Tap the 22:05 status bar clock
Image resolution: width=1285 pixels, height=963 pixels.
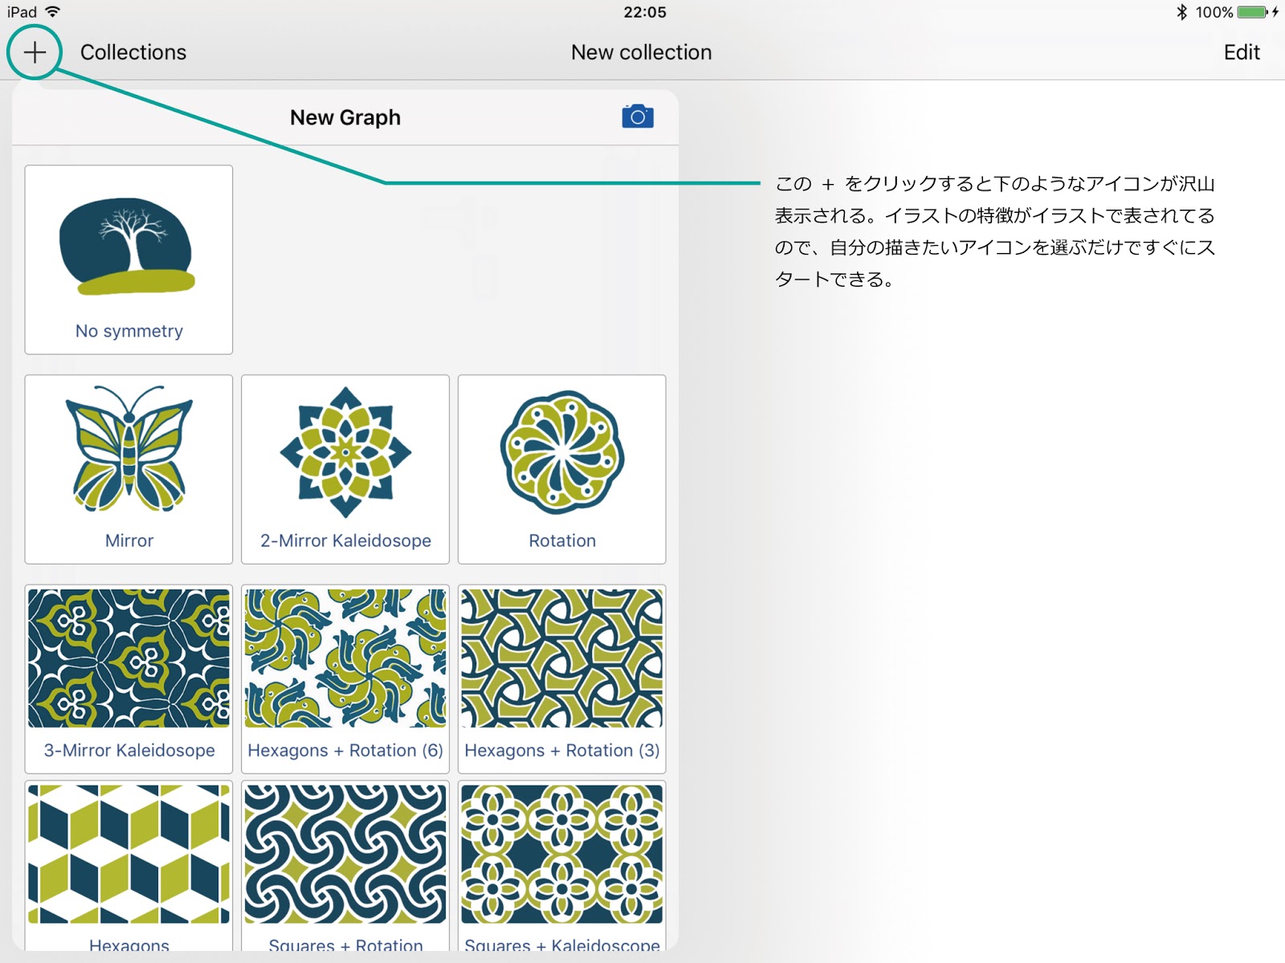coord(644,12)
